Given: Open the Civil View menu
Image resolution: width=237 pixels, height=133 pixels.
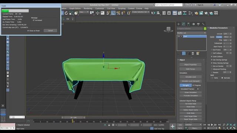Looking at the screenshot, I should [x=111, y=8].
